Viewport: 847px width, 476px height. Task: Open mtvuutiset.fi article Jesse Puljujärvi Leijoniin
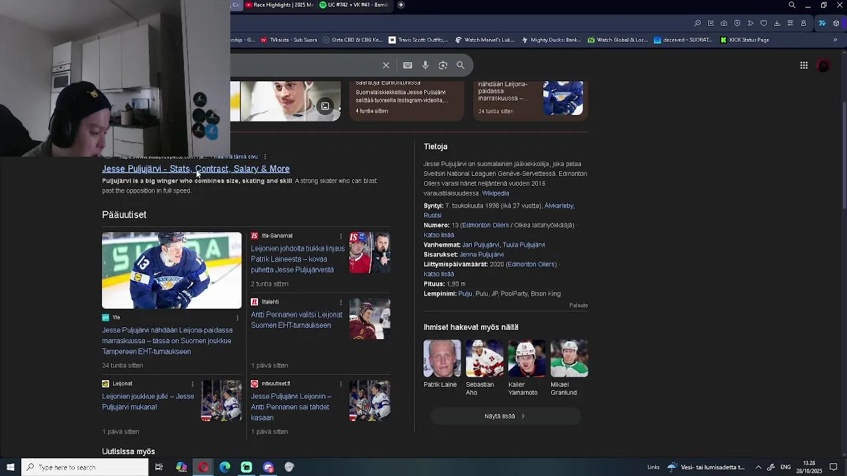coord(291,407)
